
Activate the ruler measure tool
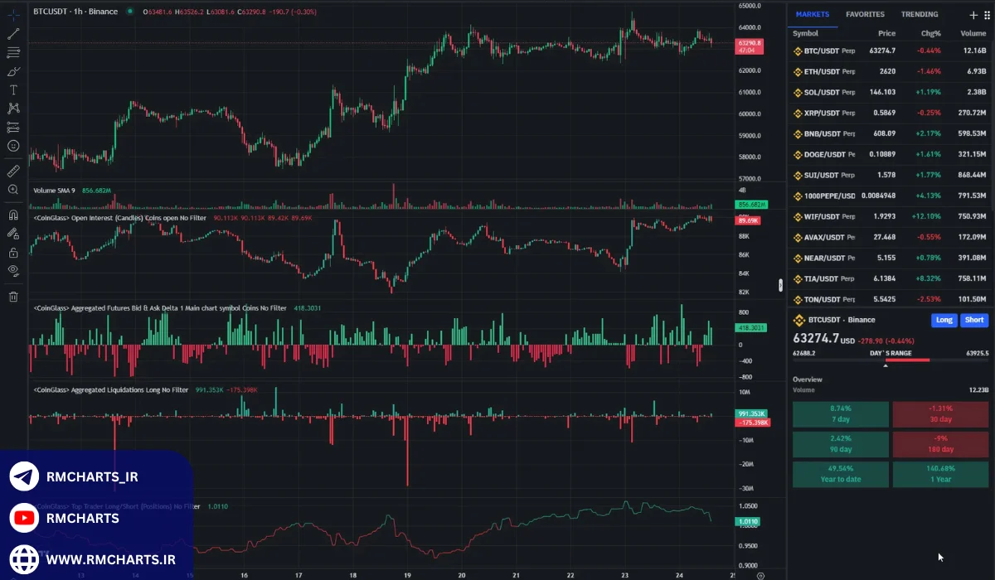click(13, 171)
